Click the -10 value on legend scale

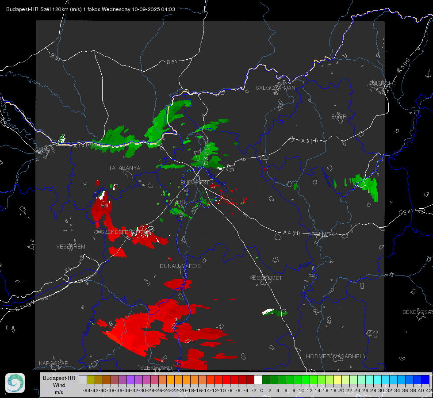pyautogui.click(x=222, y=390)
